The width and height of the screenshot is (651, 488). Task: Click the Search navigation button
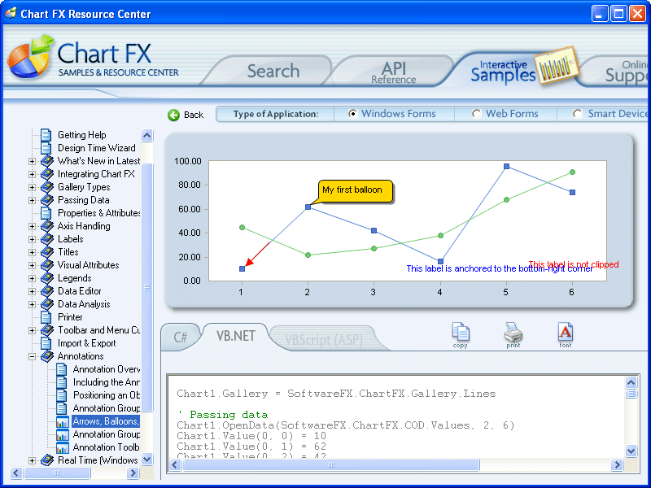click(x=273, y=71)
